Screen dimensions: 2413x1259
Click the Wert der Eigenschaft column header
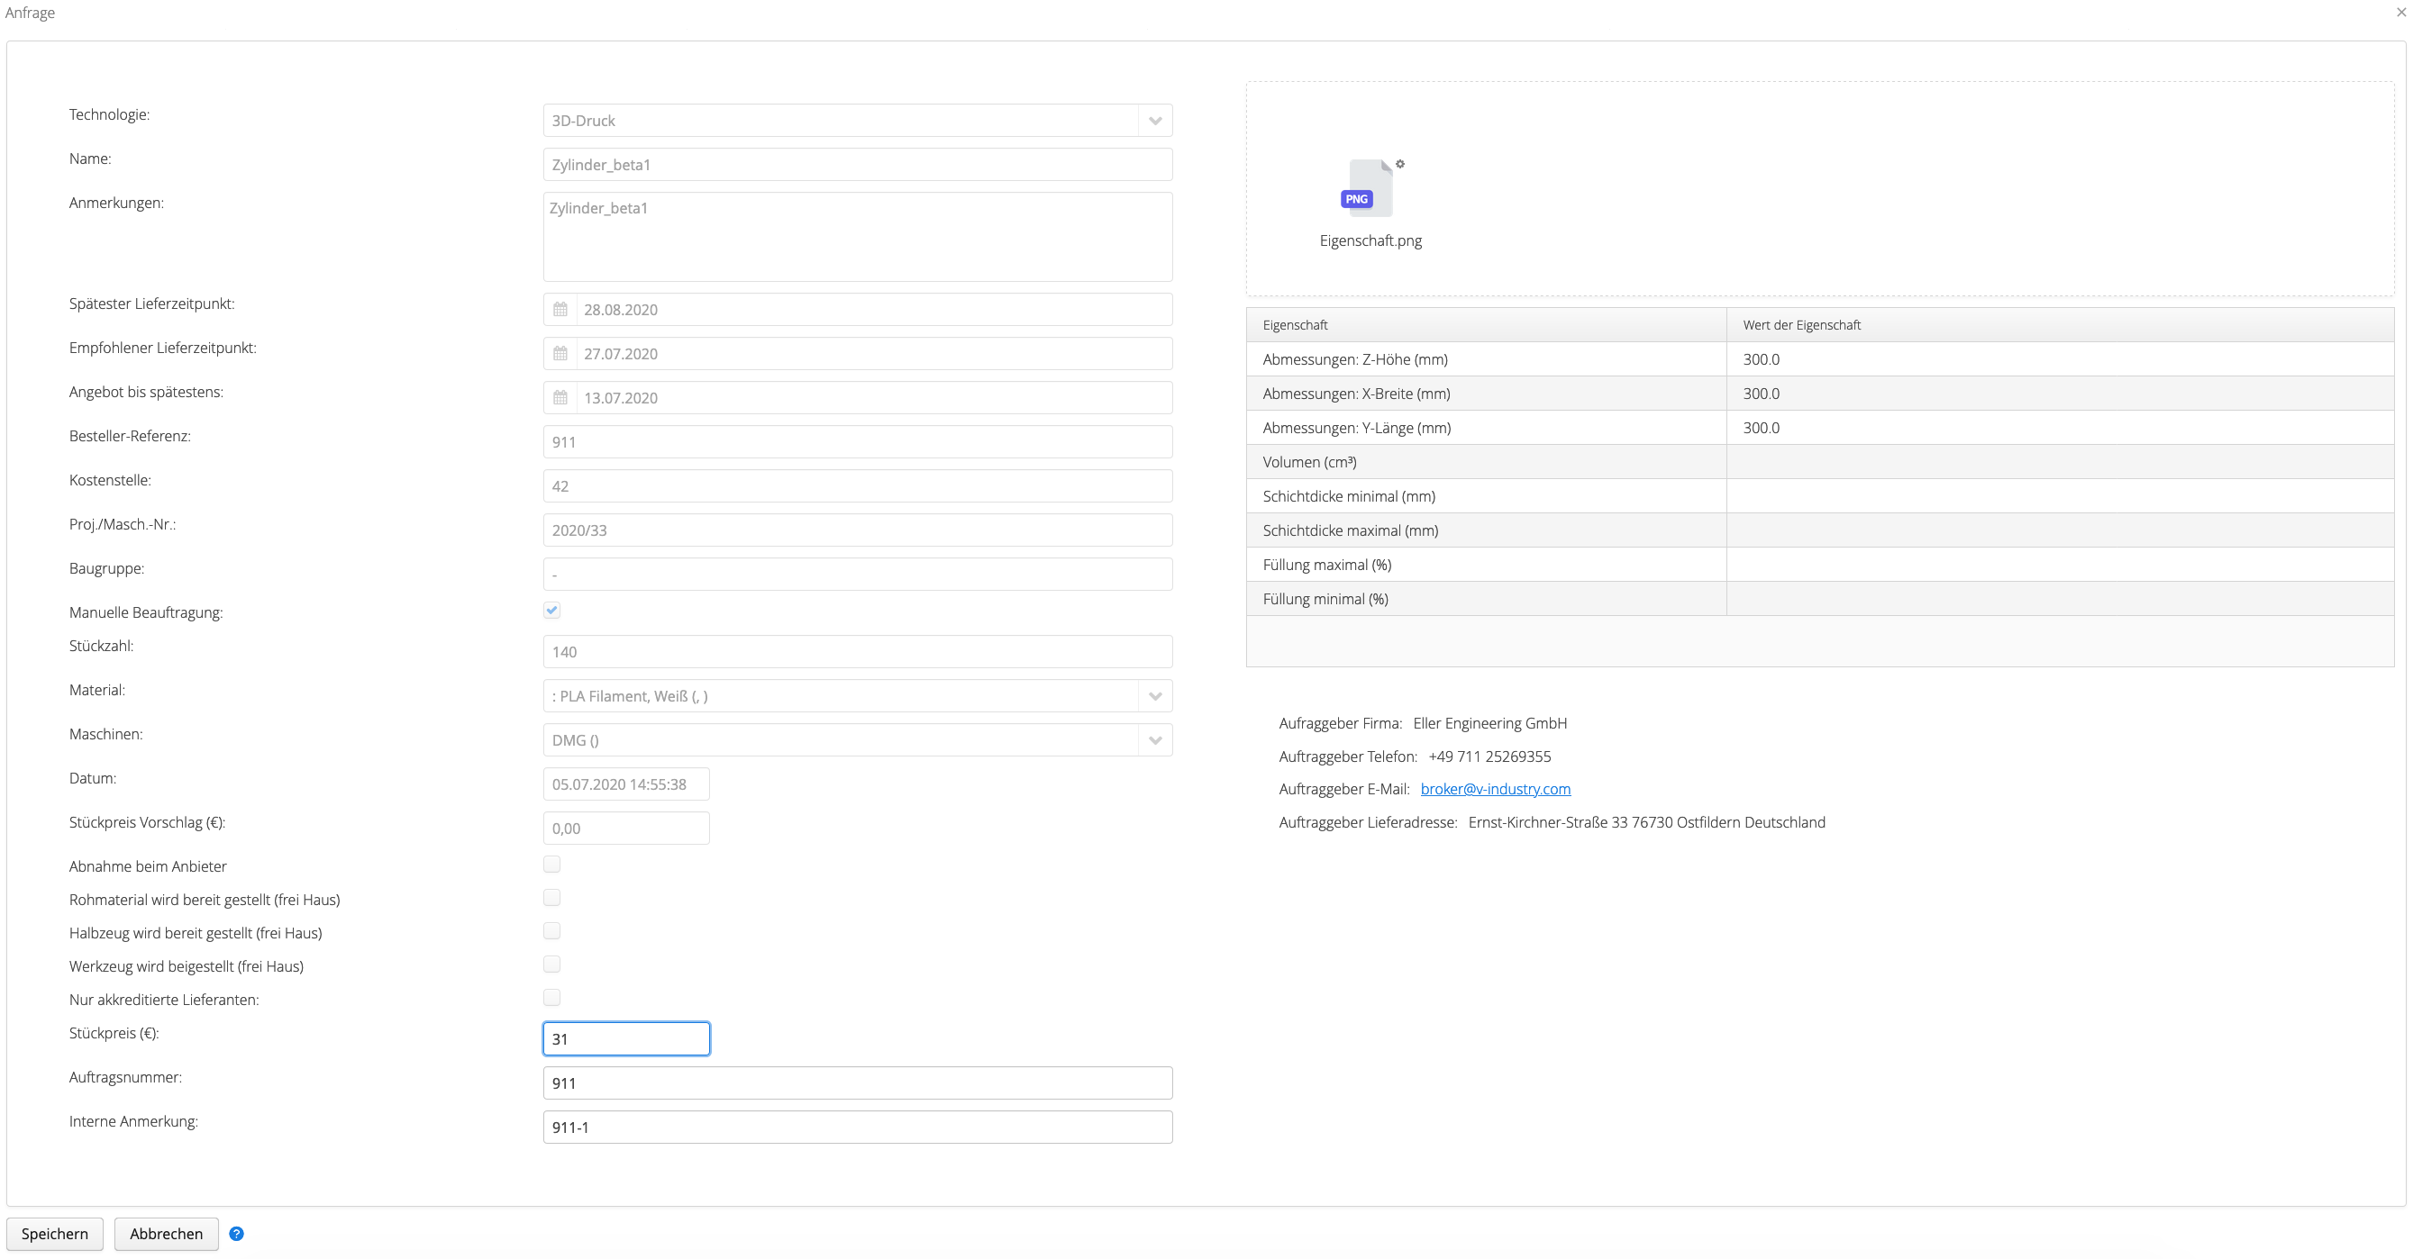coord(2060,325)
